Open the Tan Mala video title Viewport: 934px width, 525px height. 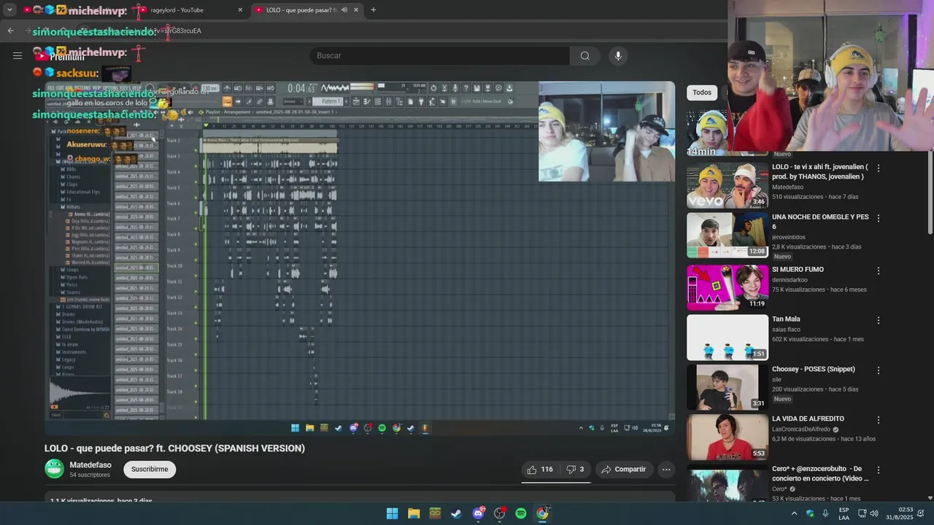point(786,319)
